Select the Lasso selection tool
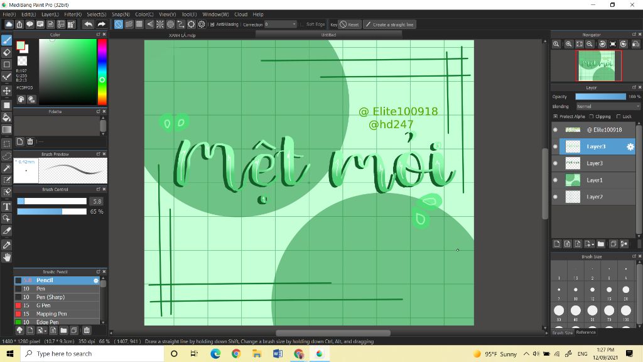This screenshot has width=643, height=362. tap(6, 156)
